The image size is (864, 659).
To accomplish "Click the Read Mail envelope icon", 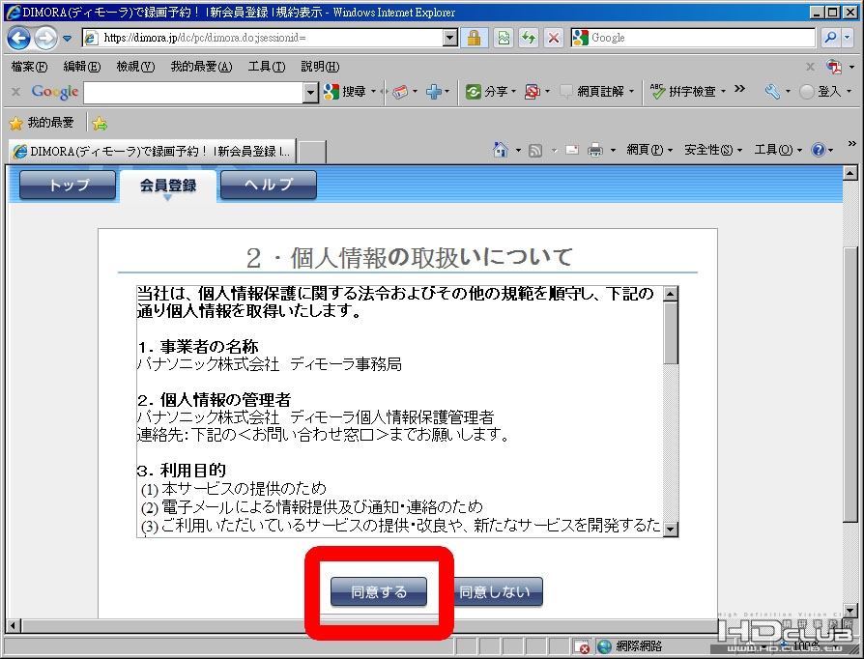I will coord(572,150).
